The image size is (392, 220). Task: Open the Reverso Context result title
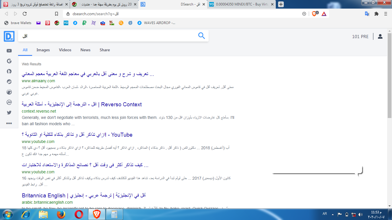[x=82, y=105]
